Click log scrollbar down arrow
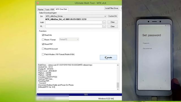Viewport: 181px width, 102px height. coord(118,89)
